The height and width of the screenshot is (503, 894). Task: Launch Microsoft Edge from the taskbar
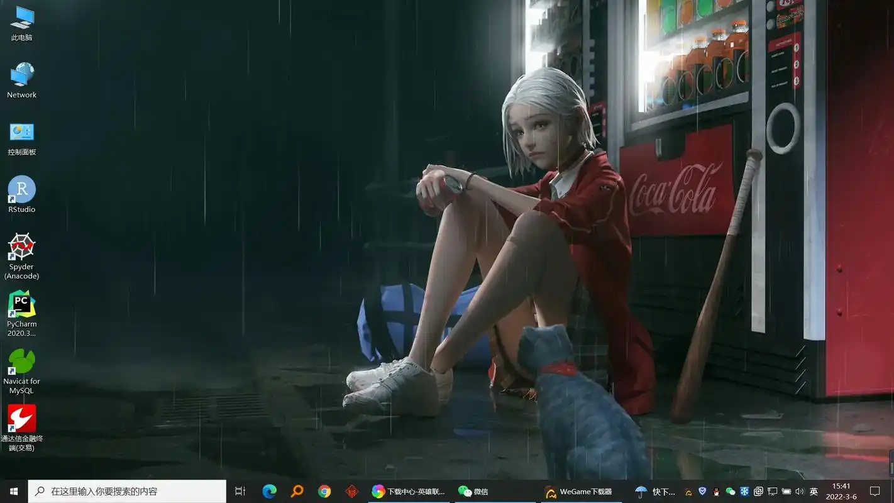point(269,491)
